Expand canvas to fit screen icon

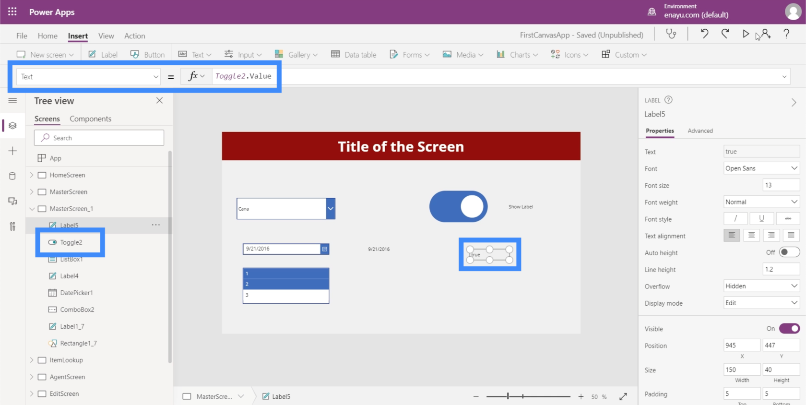[x=623, y=396]
